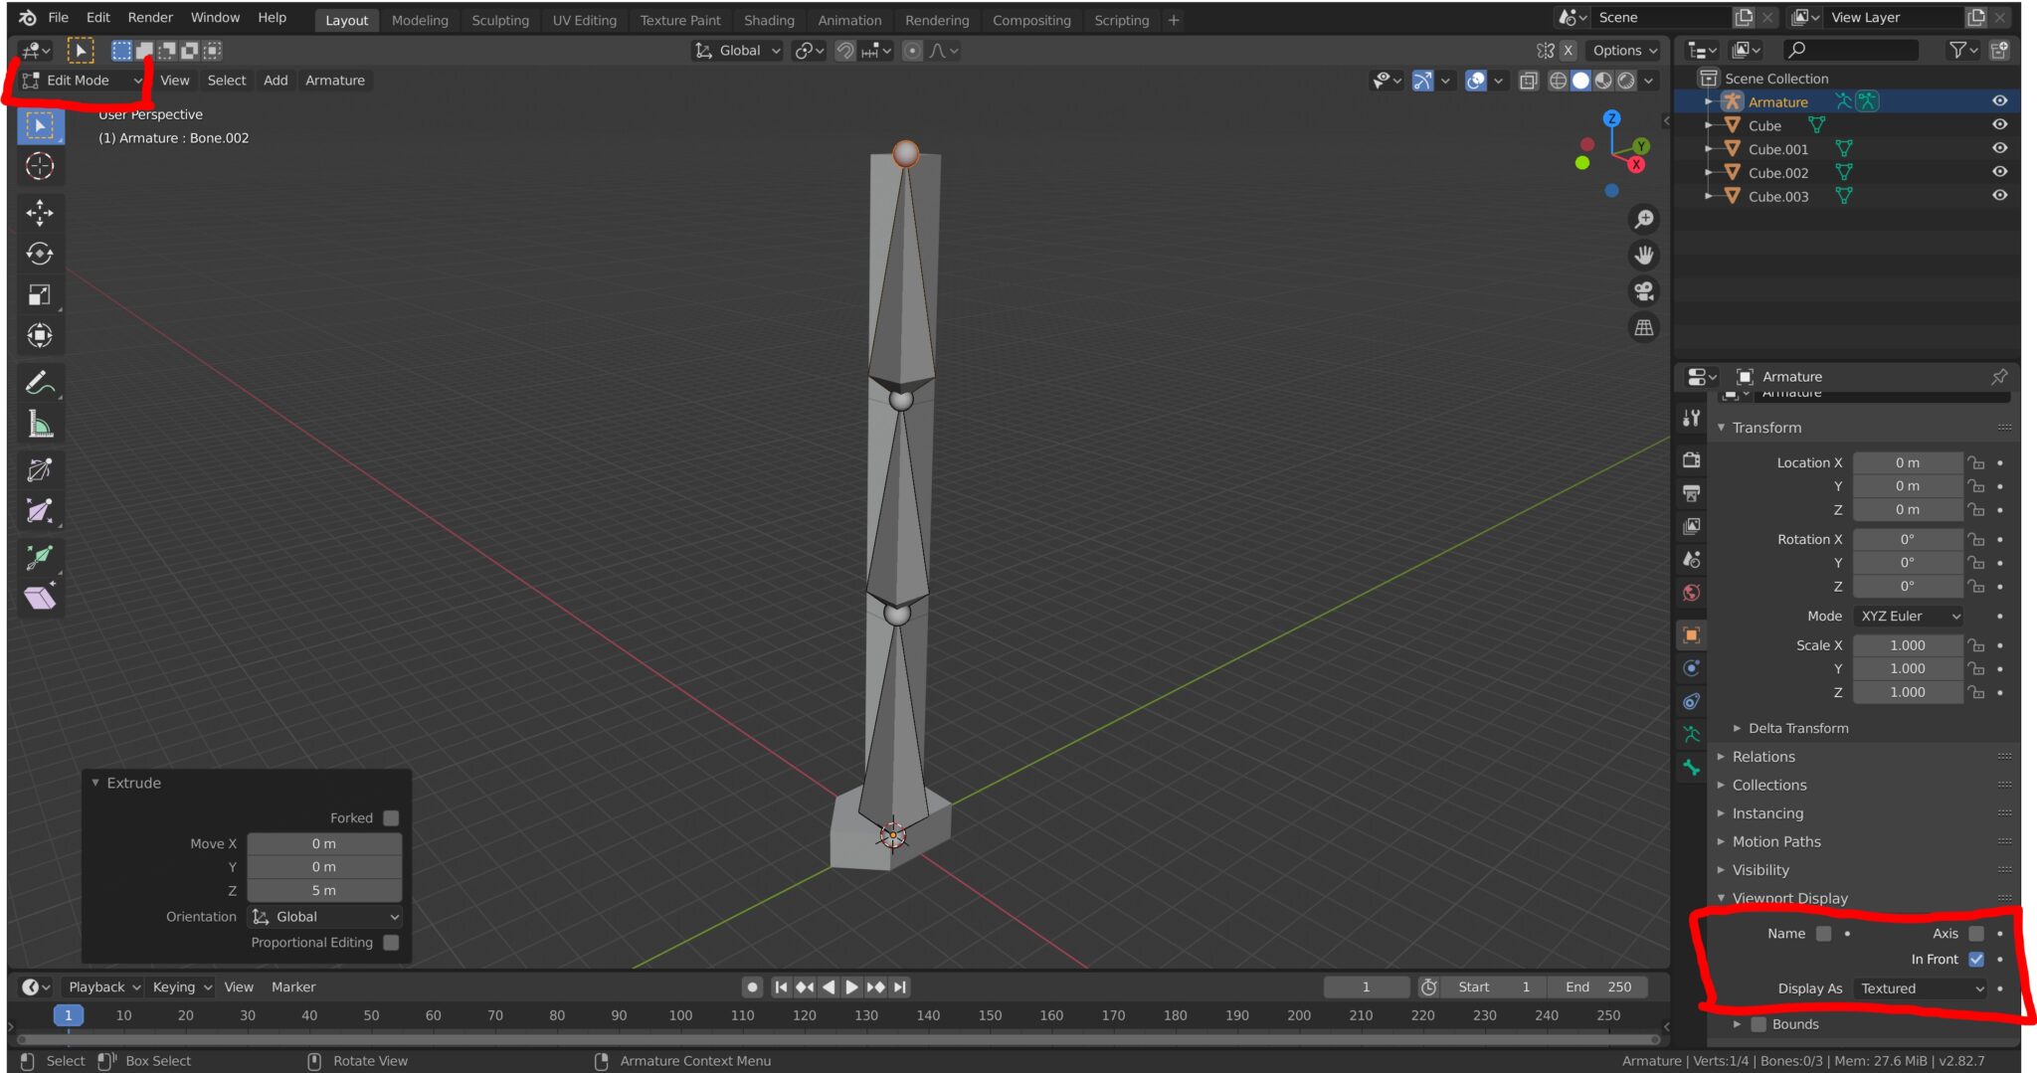The height and width of the screenshot is (1073, 2037).
Task: Switch to the Animation workspace tab
Action: pyautogui.click(x=849, y=20)
